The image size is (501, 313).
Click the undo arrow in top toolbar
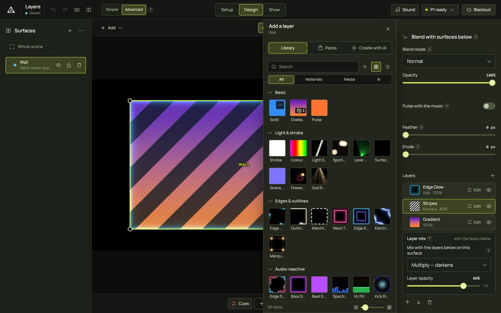click(53, 10)
